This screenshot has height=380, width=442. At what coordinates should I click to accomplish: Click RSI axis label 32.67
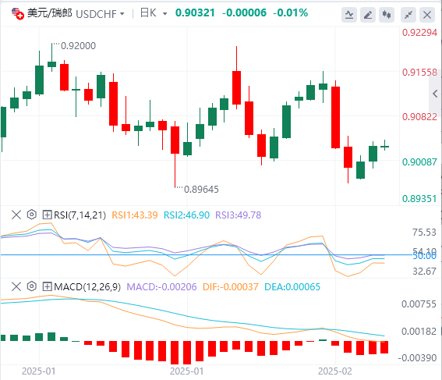click(424, 272)
